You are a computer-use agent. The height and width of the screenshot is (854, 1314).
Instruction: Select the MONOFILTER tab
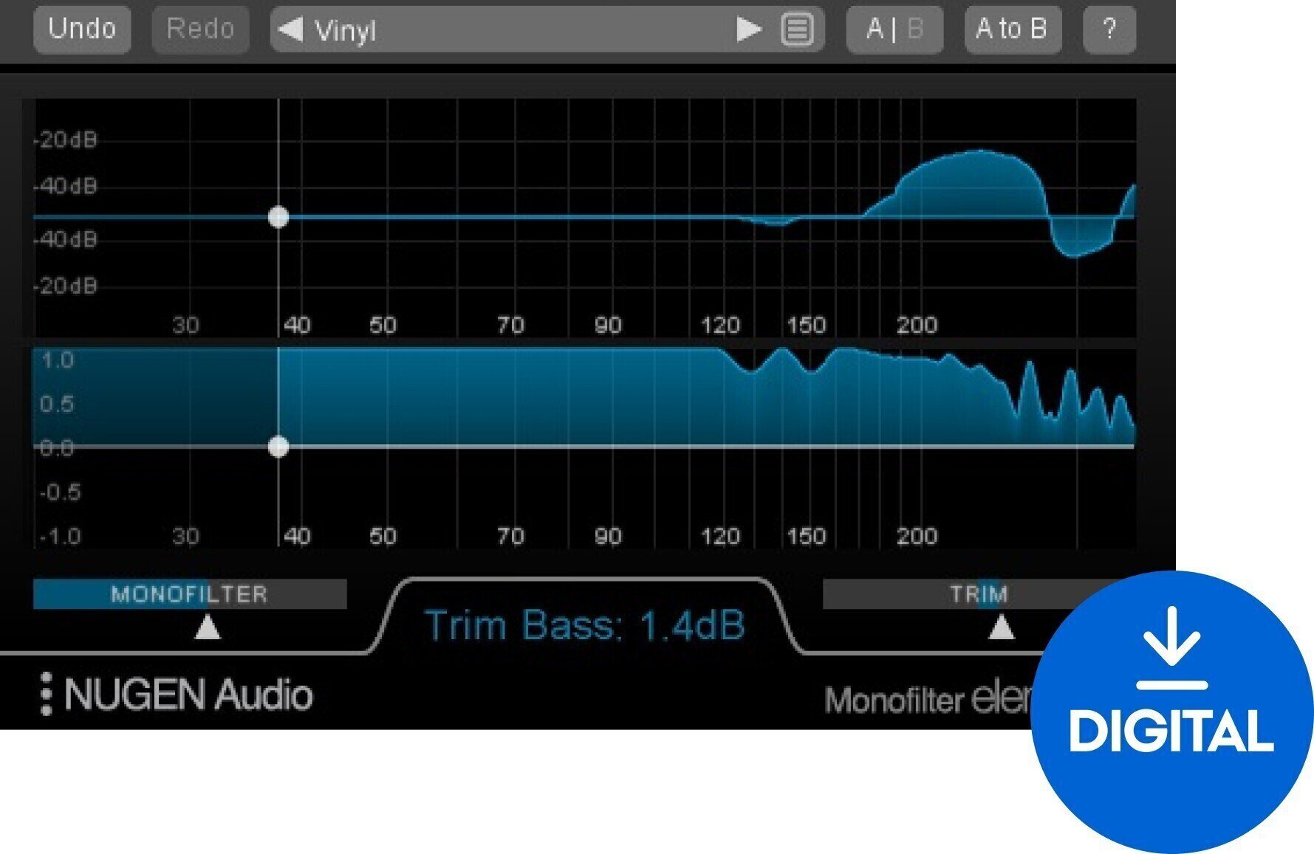[188, 594]
